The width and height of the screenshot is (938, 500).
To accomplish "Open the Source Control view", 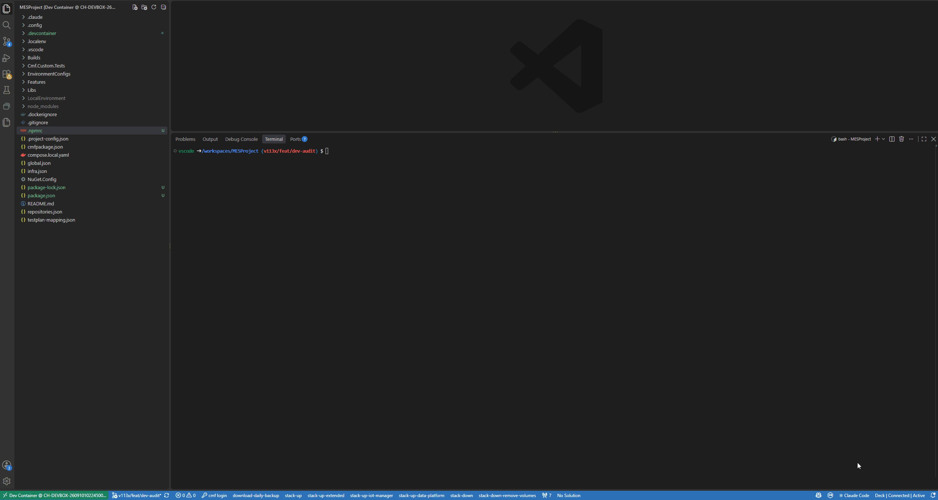I will [x=7, y=41].
